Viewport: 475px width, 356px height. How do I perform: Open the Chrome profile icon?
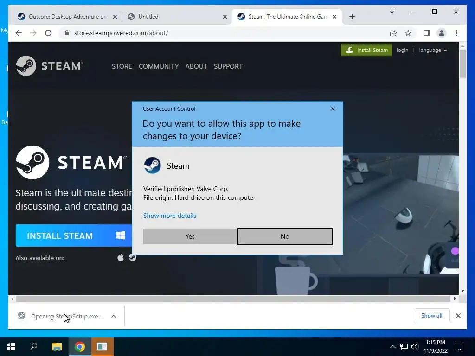pyautogui.click(x=442, y=33)
